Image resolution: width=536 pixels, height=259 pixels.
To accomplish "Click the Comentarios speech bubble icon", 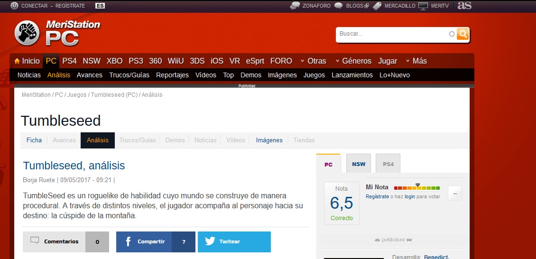I will (x=35, y=240).
